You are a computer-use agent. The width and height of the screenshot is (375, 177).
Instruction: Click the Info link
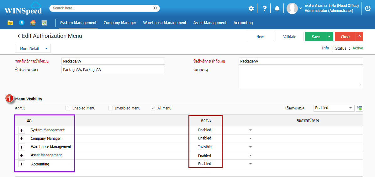tap(325, 48)
